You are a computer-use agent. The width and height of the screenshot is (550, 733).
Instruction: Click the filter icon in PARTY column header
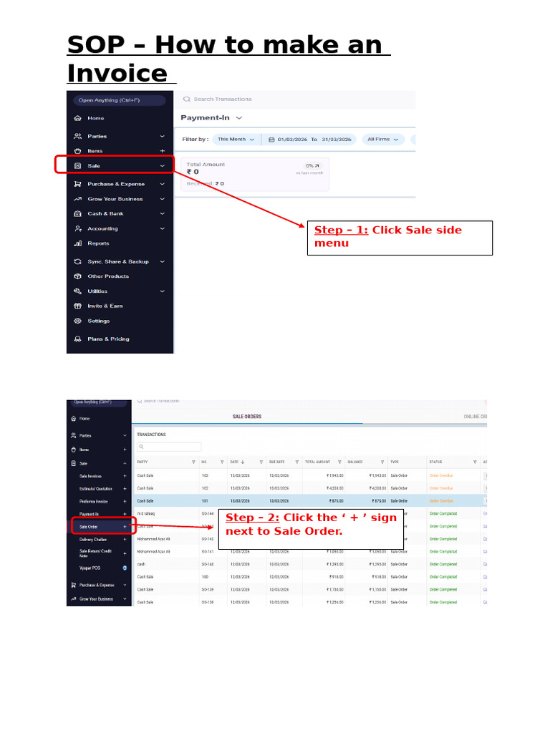point(193,462)
